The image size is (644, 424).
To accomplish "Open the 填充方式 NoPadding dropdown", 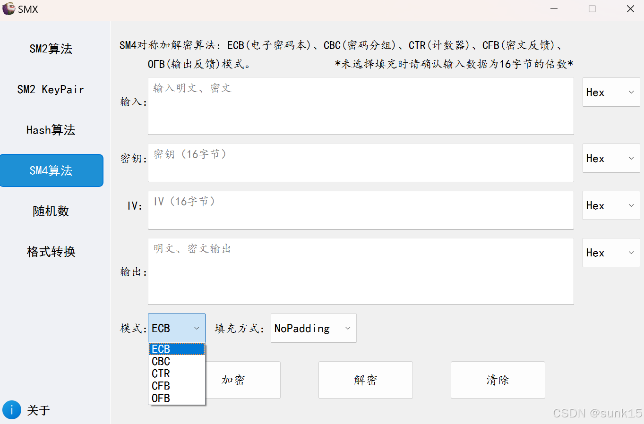I will pyautogui.click(x=313, y=328).
